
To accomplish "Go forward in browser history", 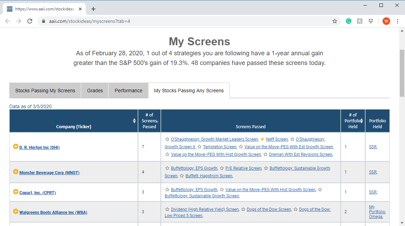I will 19,21.
